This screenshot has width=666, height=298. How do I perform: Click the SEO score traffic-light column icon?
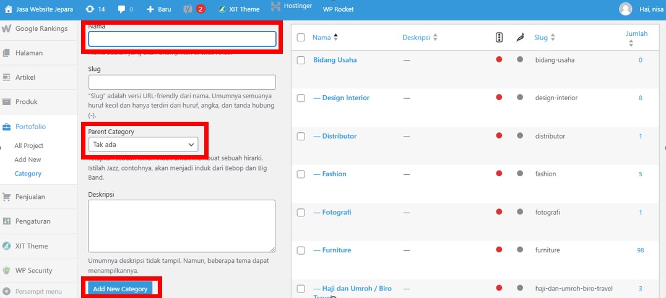click(x=499, y=37)
